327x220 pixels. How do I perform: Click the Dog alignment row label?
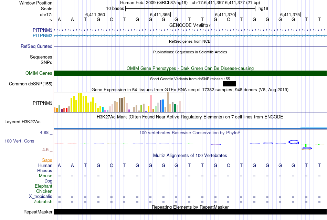point(48,181)
